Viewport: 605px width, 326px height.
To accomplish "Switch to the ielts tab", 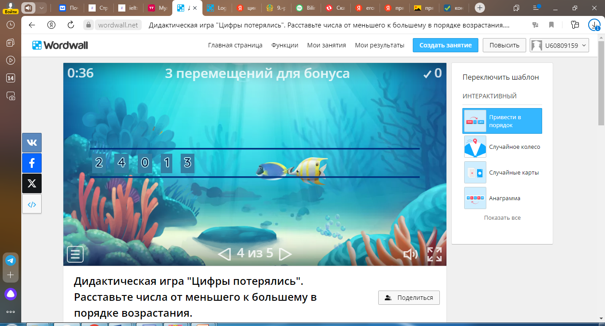I will point(128,8).
